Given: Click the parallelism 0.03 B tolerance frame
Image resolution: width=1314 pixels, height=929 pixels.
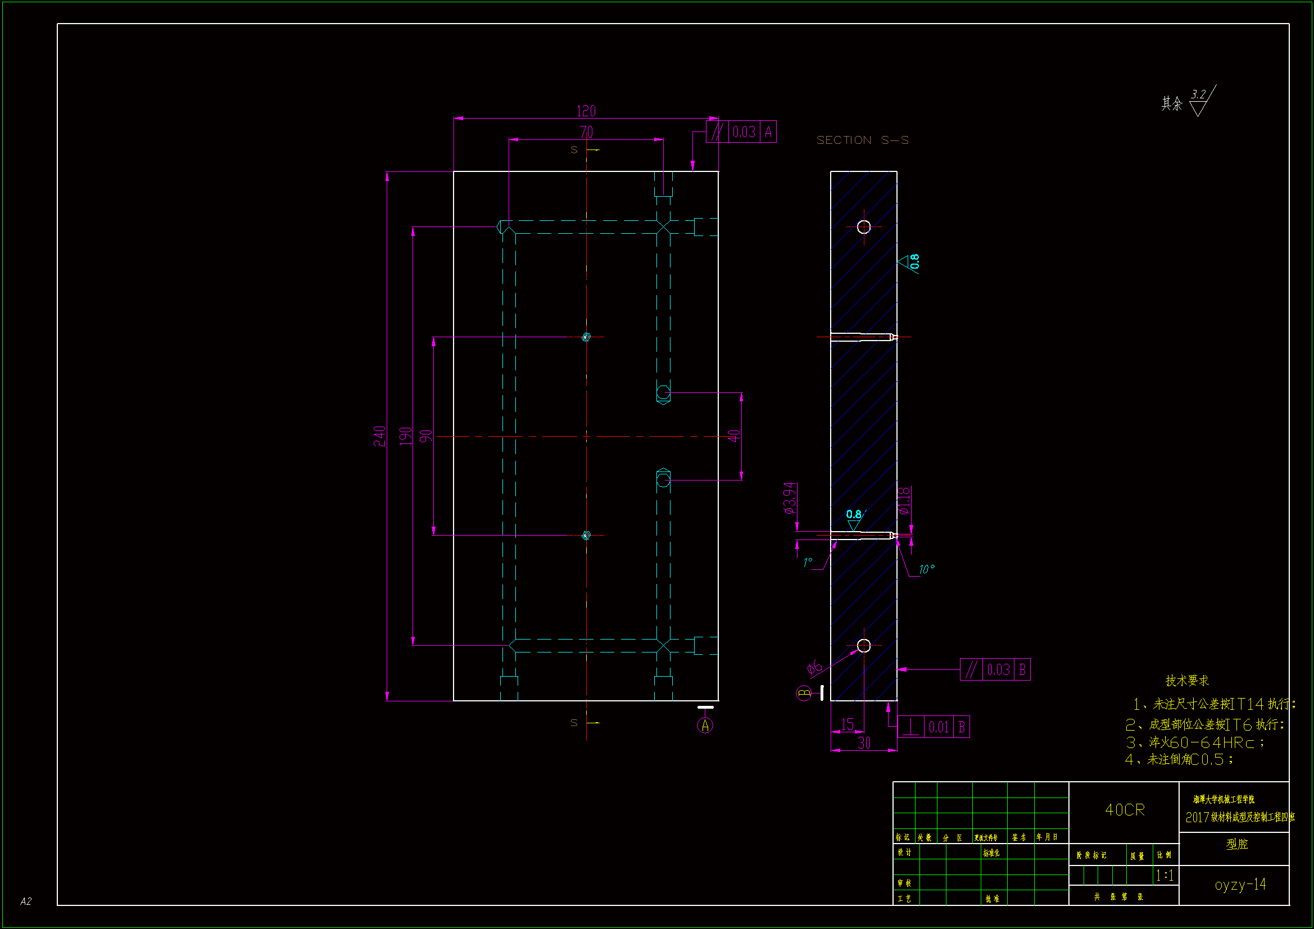Looking at the screenshot, I should point(995,670).
